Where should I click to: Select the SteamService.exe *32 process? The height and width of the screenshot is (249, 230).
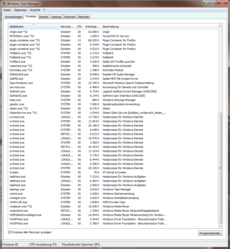[88, 113]
